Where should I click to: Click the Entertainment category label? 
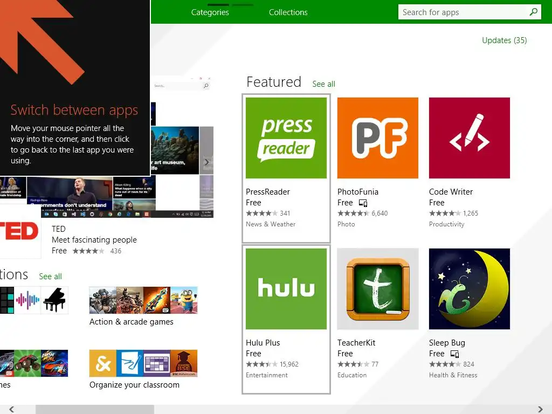266,375
